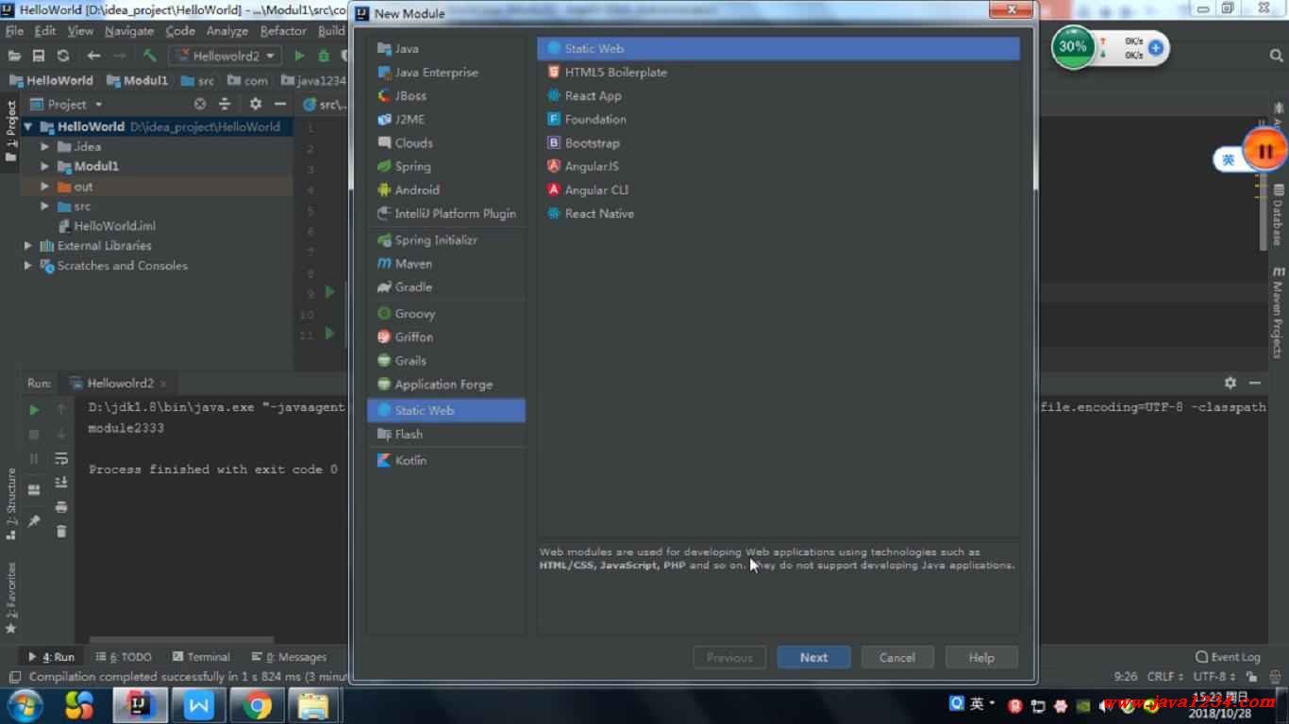Click Static Web in the left category list
Viewport: 1289px width, 724px height.
(x=445, y=410)
